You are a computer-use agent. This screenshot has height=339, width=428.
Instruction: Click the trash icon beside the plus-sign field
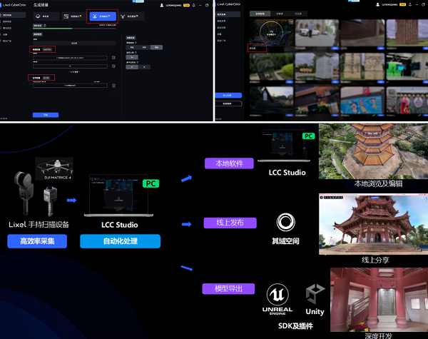[x=113, y=66]
